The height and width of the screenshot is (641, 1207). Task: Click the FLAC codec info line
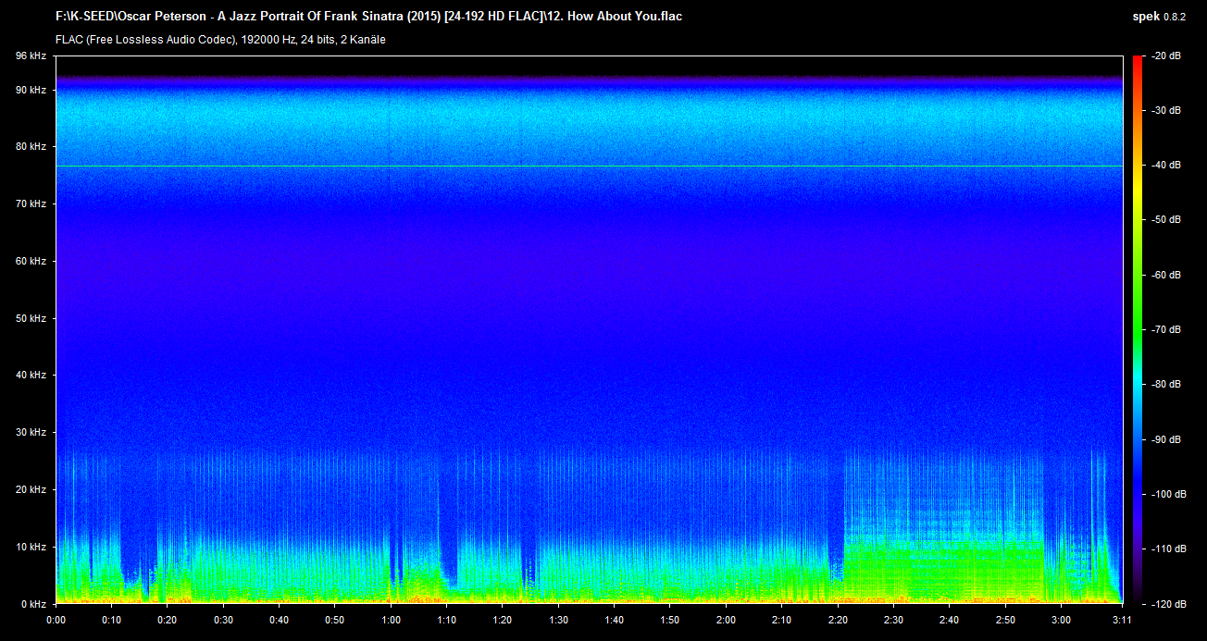tap(220, 40)
